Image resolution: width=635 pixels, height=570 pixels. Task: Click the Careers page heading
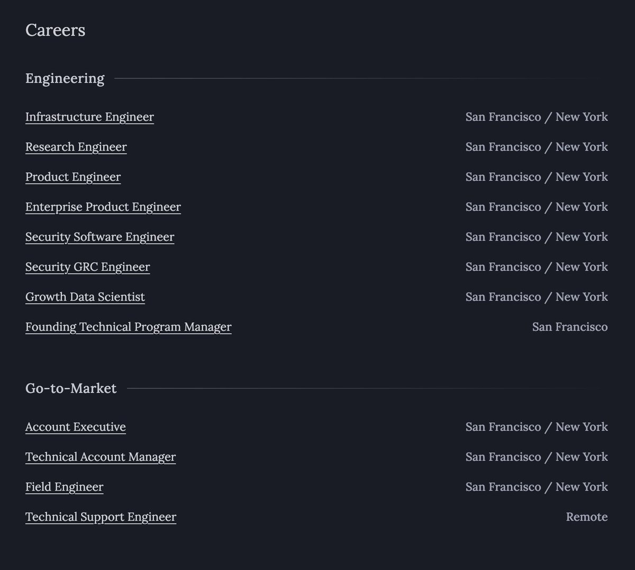tap(56, 30)
